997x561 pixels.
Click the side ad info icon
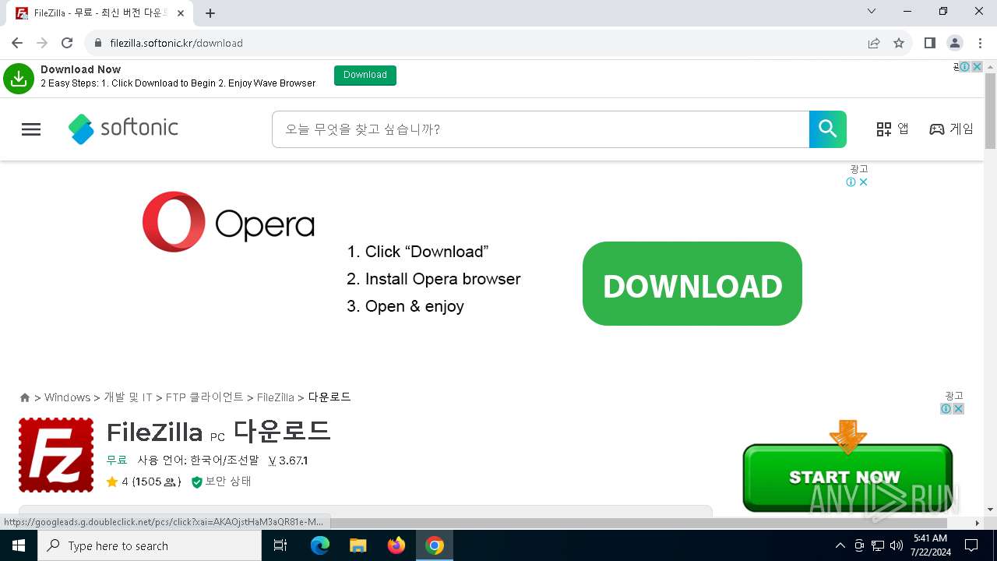[x=946, y=408]
